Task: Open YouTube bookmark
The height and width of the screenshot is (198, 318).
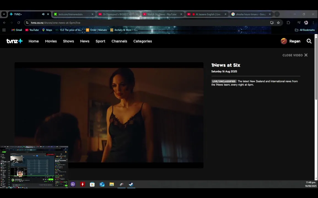Action: [32, 30]
